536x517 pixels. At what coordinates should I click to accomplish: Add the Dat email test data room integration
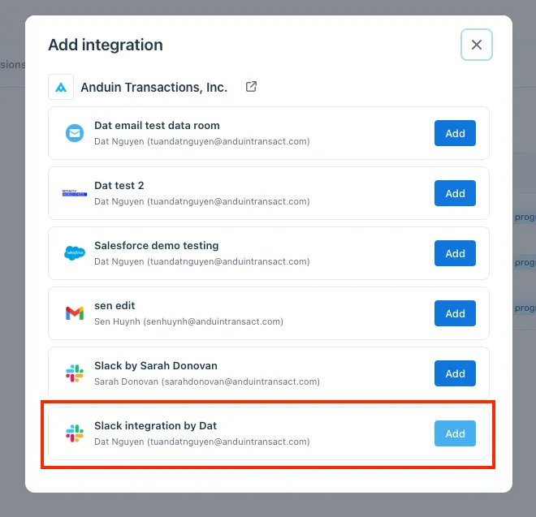(x=455, y=133)
